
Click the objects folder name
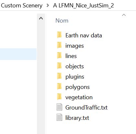click(x=74, y=66)
